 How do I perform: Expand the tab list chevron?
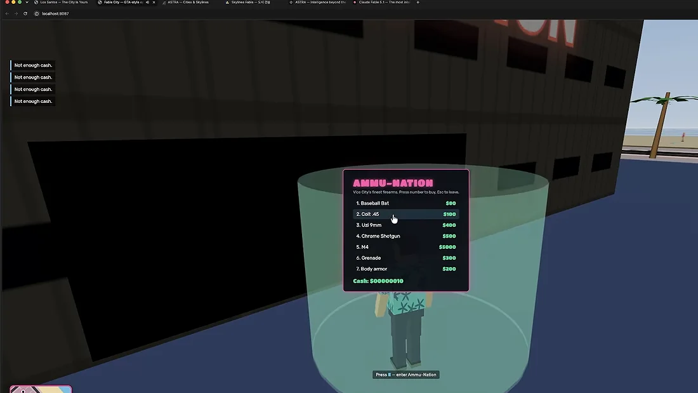[27, 3]
